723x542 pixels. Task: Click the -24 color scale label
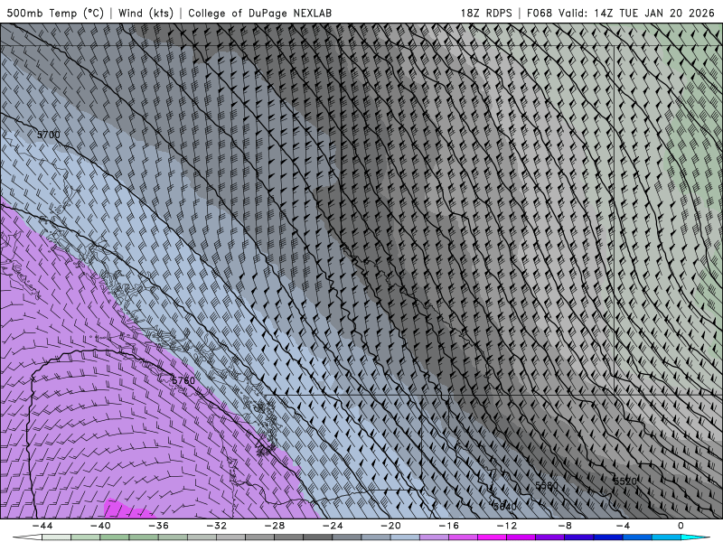point(333,526)
